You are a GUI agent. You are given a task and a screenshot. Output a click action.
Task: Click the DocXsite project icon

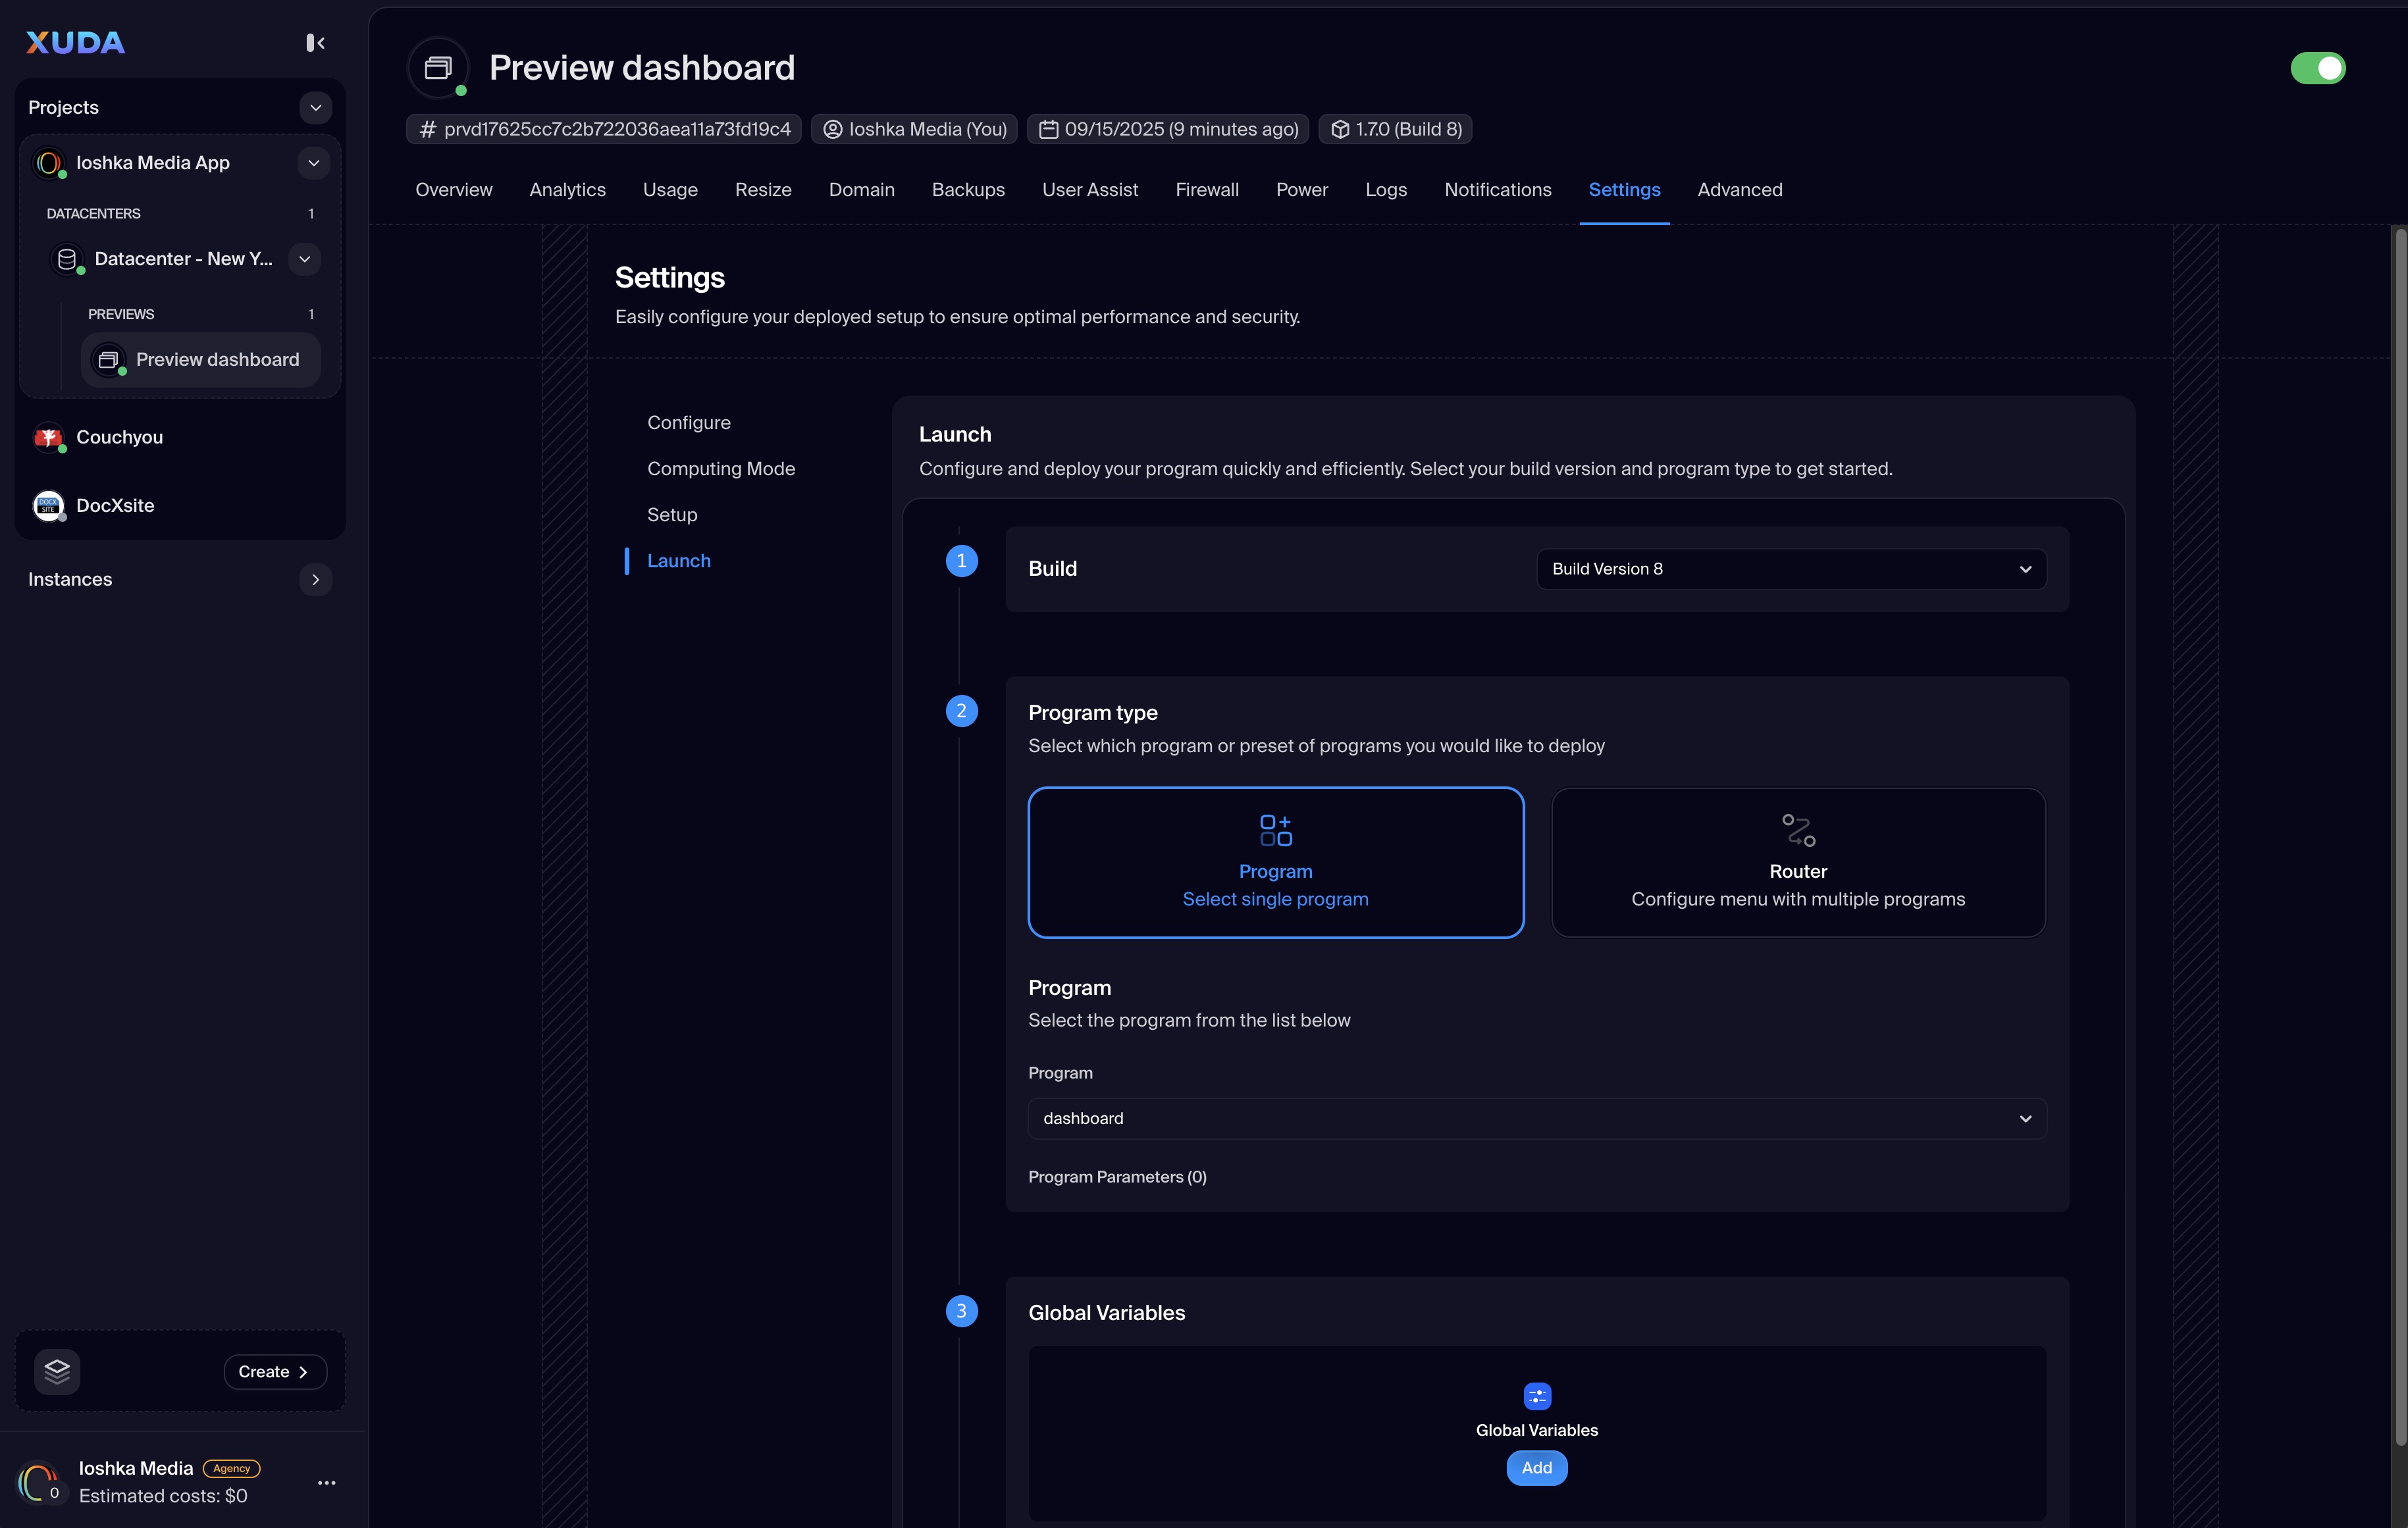[48, 505]
